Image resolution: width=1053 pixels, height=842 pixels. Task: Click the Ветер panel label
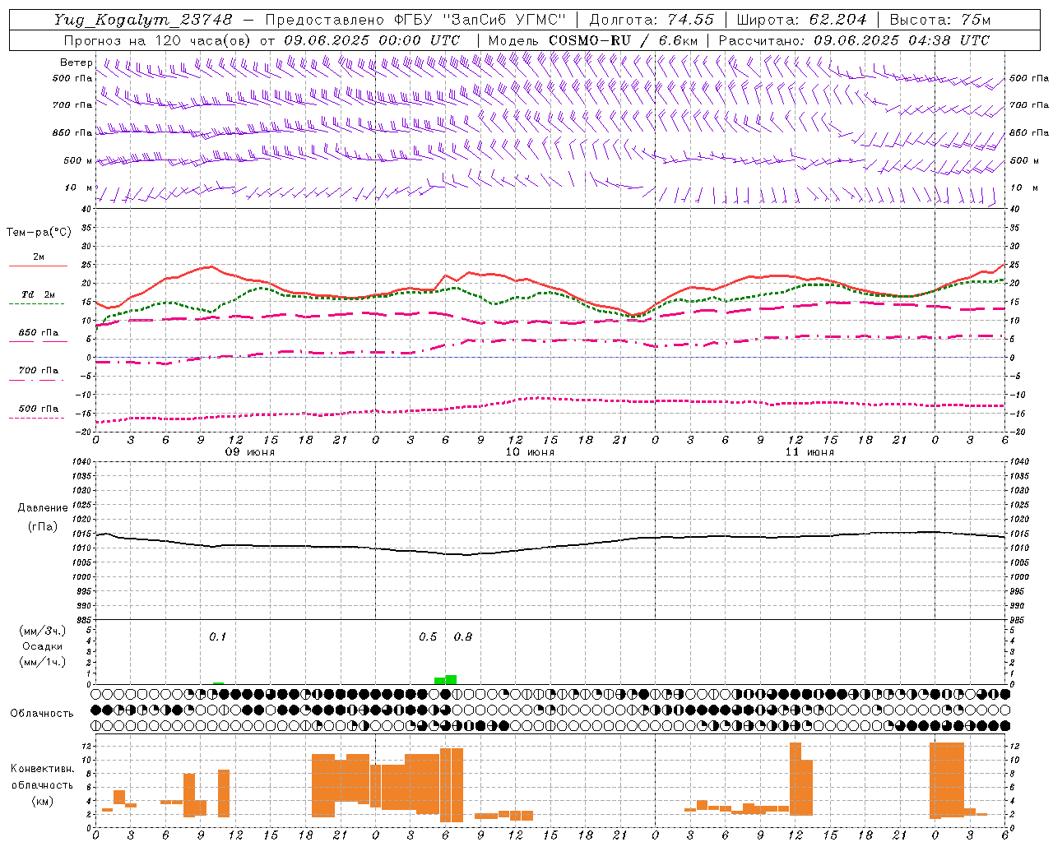76,62
